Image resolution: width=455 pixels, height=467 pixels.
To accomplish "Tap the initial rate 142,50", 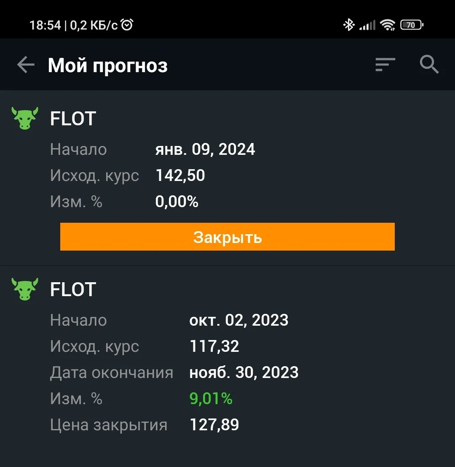I will tap(180, 175).
